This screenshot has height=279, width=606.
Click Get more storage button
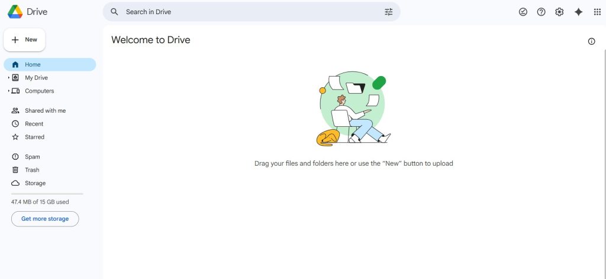(x=45, y=219)
